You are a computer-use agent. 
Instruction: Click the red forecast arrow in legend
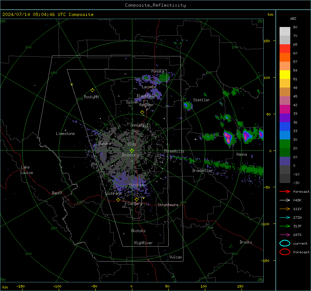click(285, 191)
